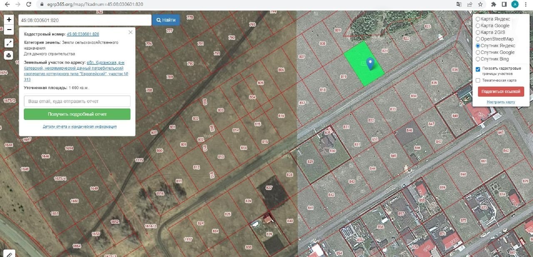Click the Для дачного строительства text
Image resolution: width=533 pixels, height=257 pixels.
click(x=49, y=54)
